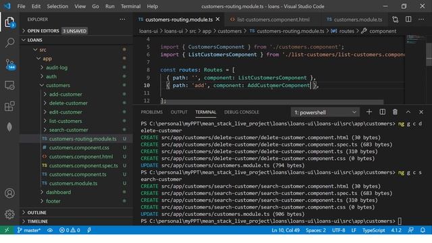432x243 pixels.
Task: Collapse the LOANS workspace folder
Action: click(x=76, y=40)
